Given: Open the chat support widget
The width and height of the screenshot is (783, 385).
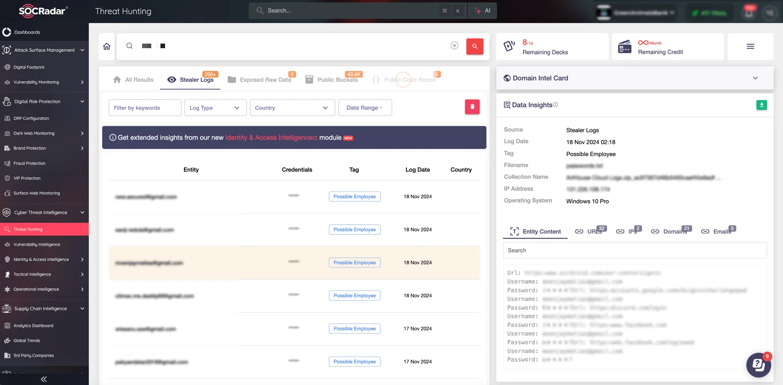Looking at the screenshot, I should (x=759, y=365).
